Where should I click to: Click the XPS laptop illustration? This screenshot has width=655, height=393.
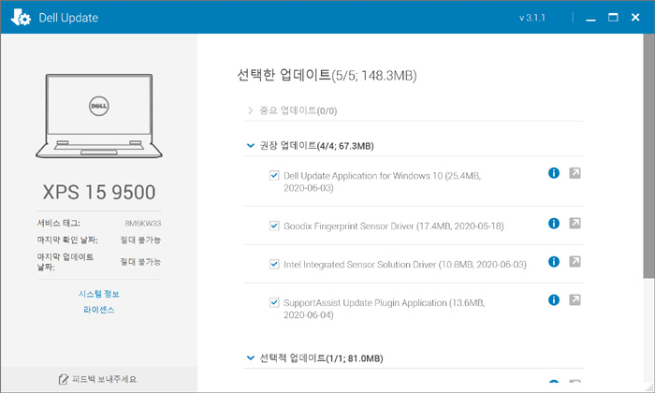99,116
